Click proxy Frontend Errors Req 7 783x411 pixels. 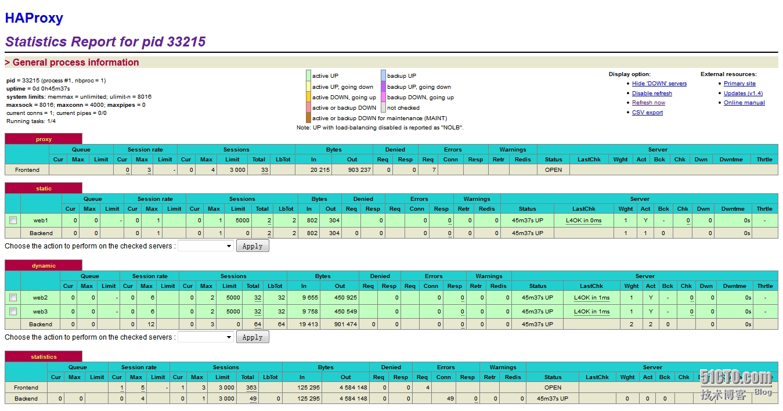[x=428, y=170]
